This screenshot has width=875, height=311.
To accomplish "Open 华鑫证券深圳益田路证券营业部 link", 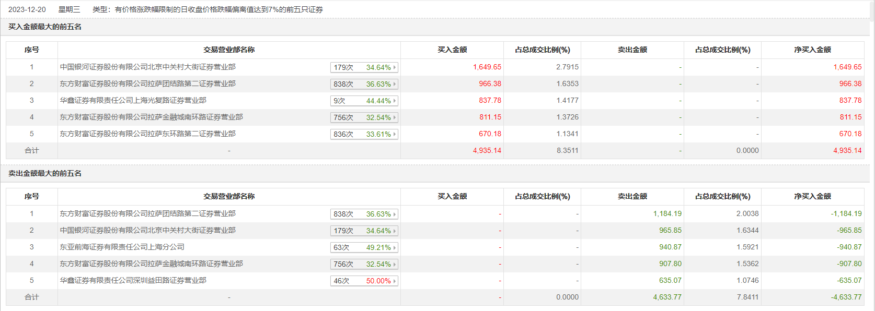I will pyautogui.click(x=133, y=280).
